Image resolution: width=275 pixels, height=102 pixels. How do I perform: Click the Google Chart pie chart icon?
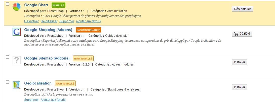(x=16, y=7)
